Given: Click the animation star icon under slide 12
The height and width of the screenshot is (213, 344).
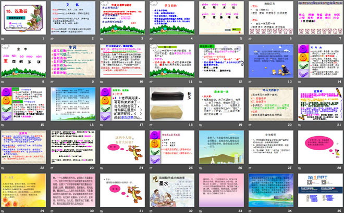Looking at the screenshot, I should (201, 82).
